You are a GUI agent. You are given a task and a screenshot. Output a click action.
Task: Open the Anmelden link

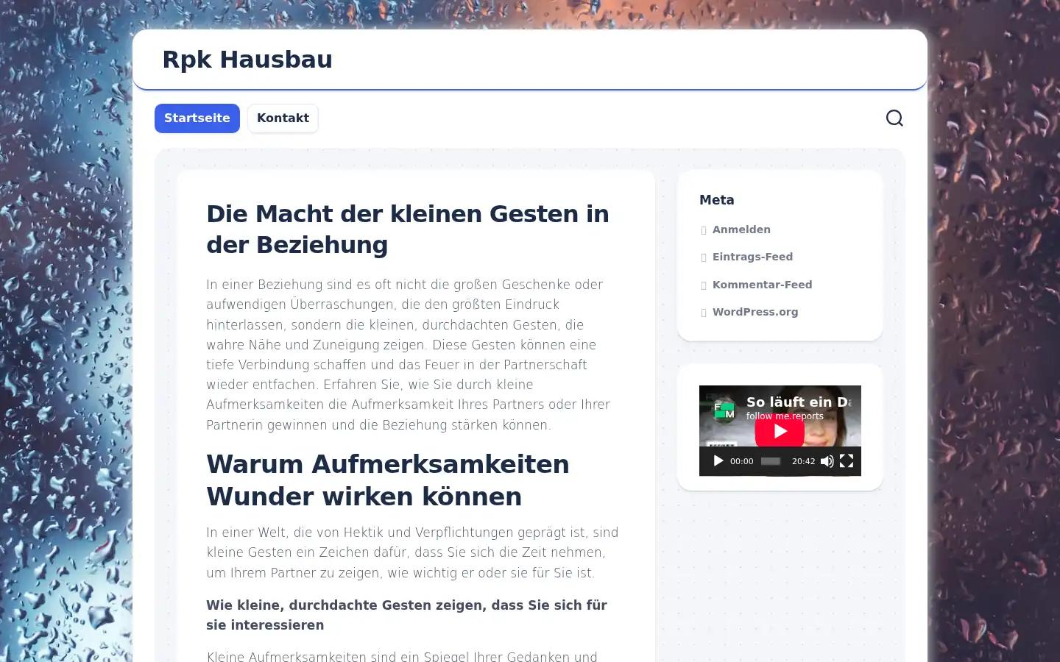click(x=741, y=229)
